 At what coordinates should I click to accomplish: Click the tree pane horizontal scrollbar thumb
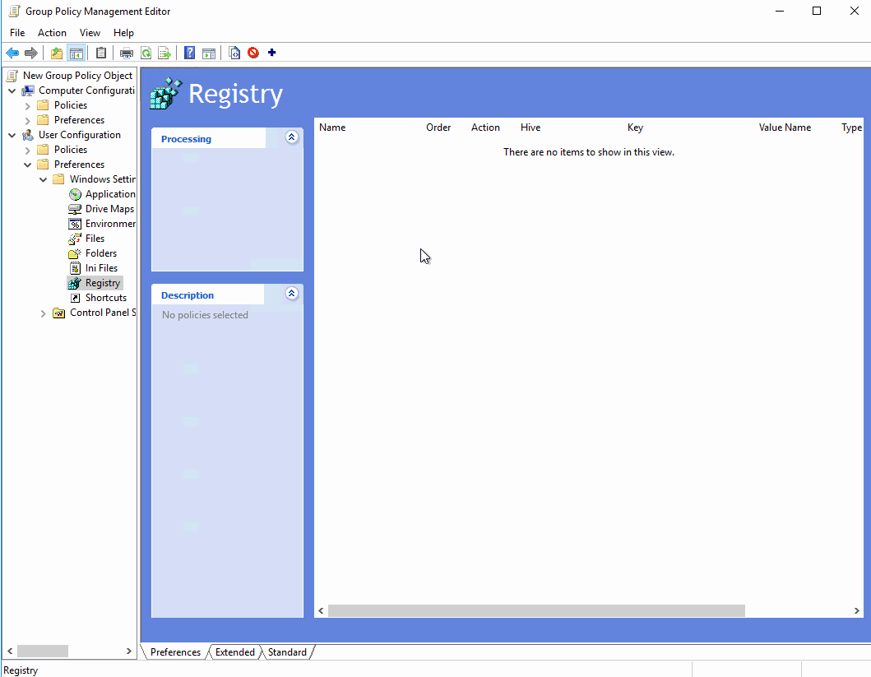[43, 651]
